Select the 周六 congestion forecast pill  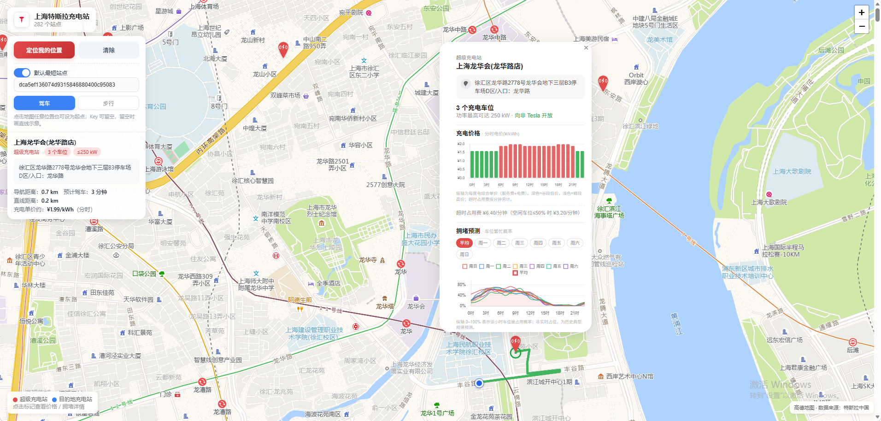pos(575,243)
